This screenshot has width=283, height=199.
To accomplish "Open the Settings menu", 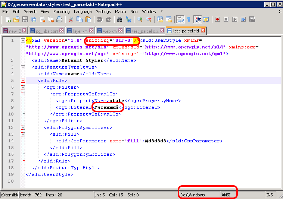I will click(103, 12).
